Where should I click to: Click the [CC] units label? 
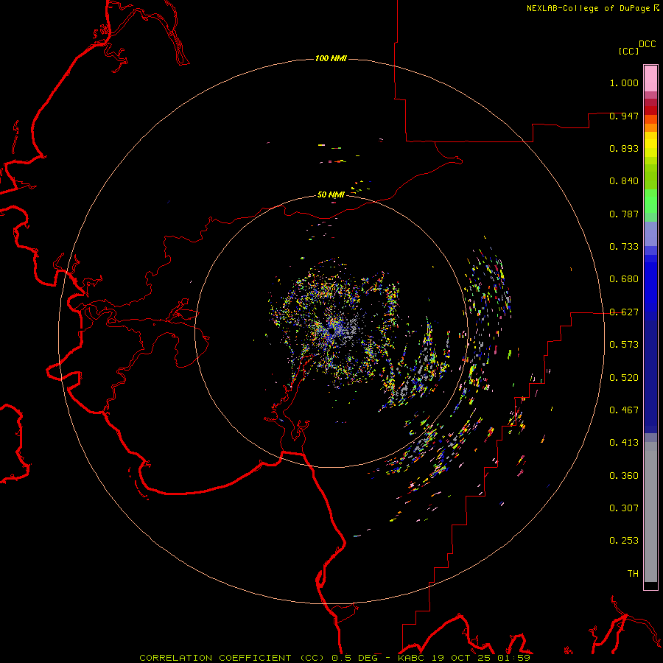coord(628,51)
